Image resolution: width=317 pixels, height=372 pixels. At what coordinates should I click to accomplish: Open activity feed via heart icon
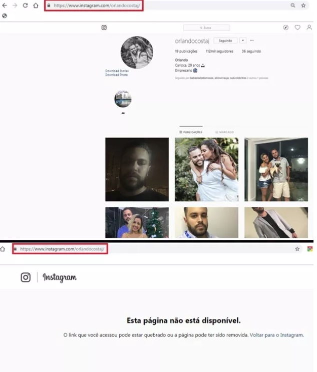pos(297,28)
